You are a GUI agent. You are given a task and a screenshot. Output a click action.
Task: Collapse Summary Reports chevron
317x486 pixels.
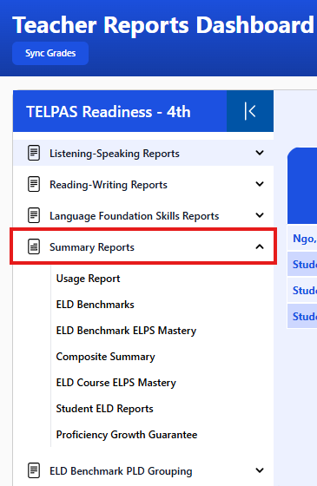[260, 246]
